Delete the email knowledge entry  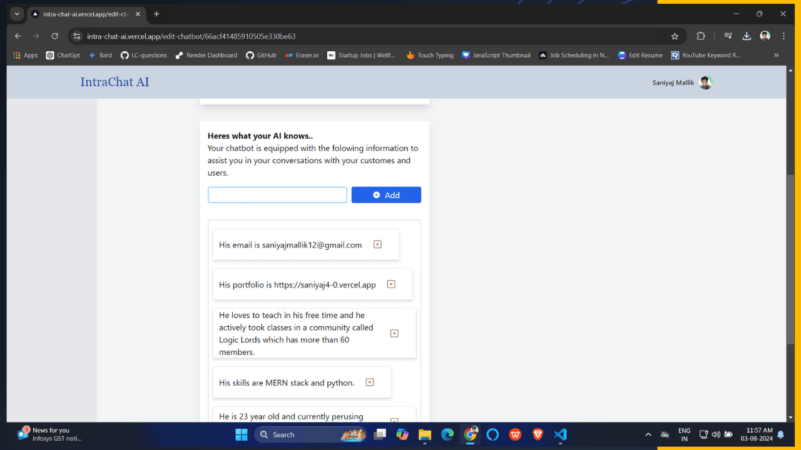point(377,244)
